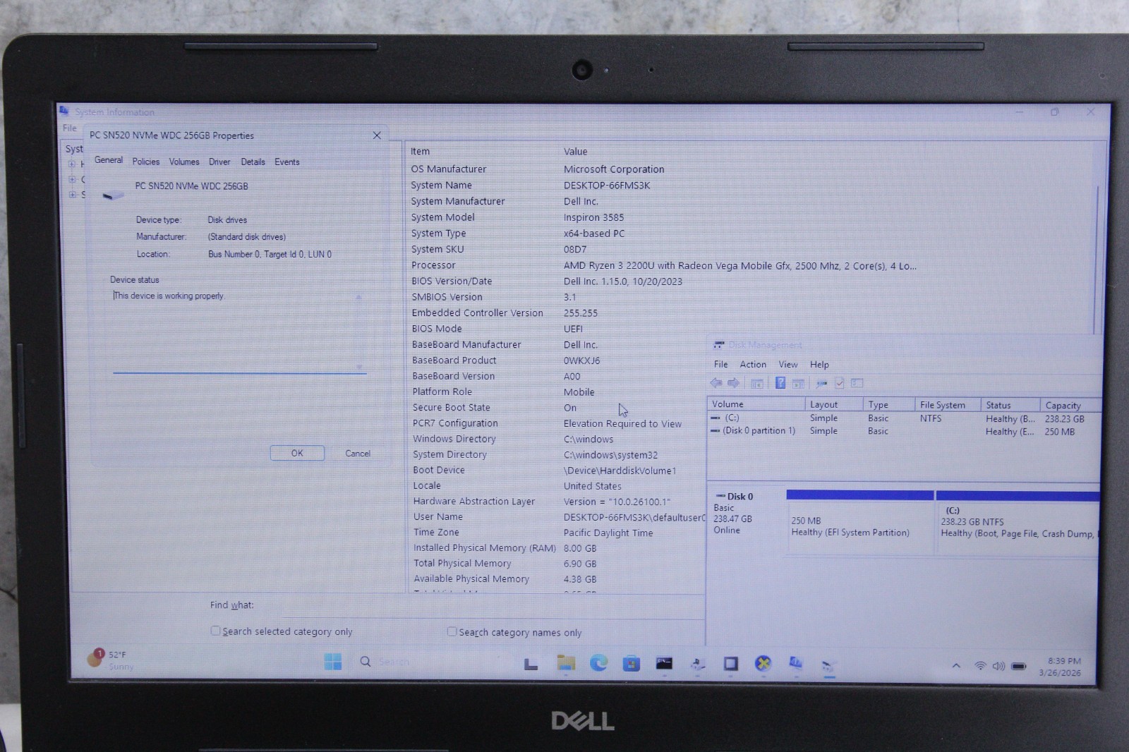Viewport: 1129px width, 752px height.
Task: Select the System Model row Inspiron 3585
Action: [519, 217]
